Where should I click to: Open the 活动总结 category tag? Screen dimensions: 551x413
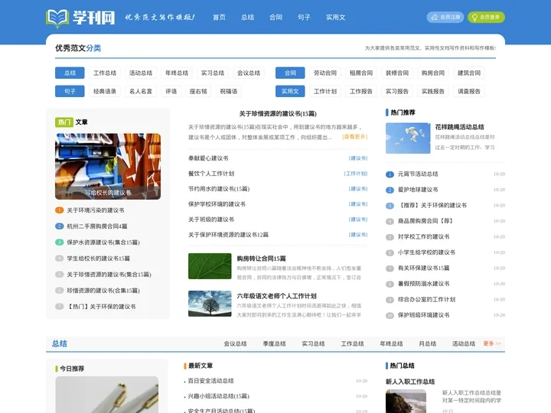click(x=141, y=73)
